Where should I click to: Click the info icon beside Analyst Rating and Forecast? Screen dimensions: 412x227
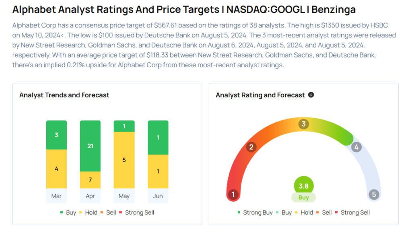311,95
